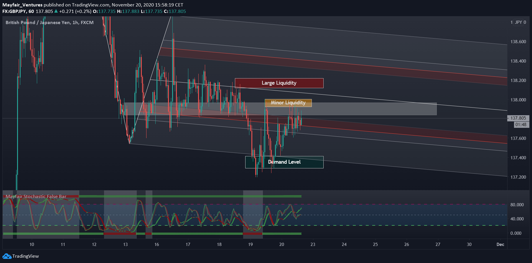532x263 pixels.
Task: Click the 138.400 price axis label
Action: point(518,61)
